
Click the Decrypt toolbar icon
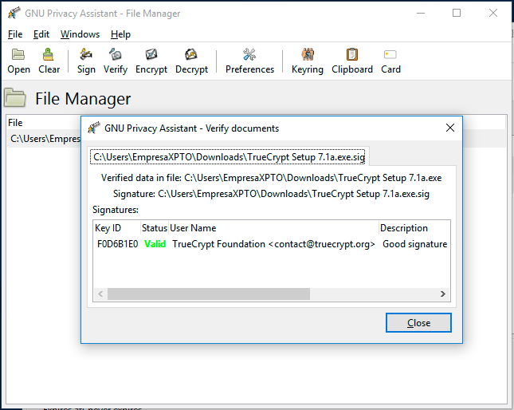pyautogui.click(x=191, y=61)
